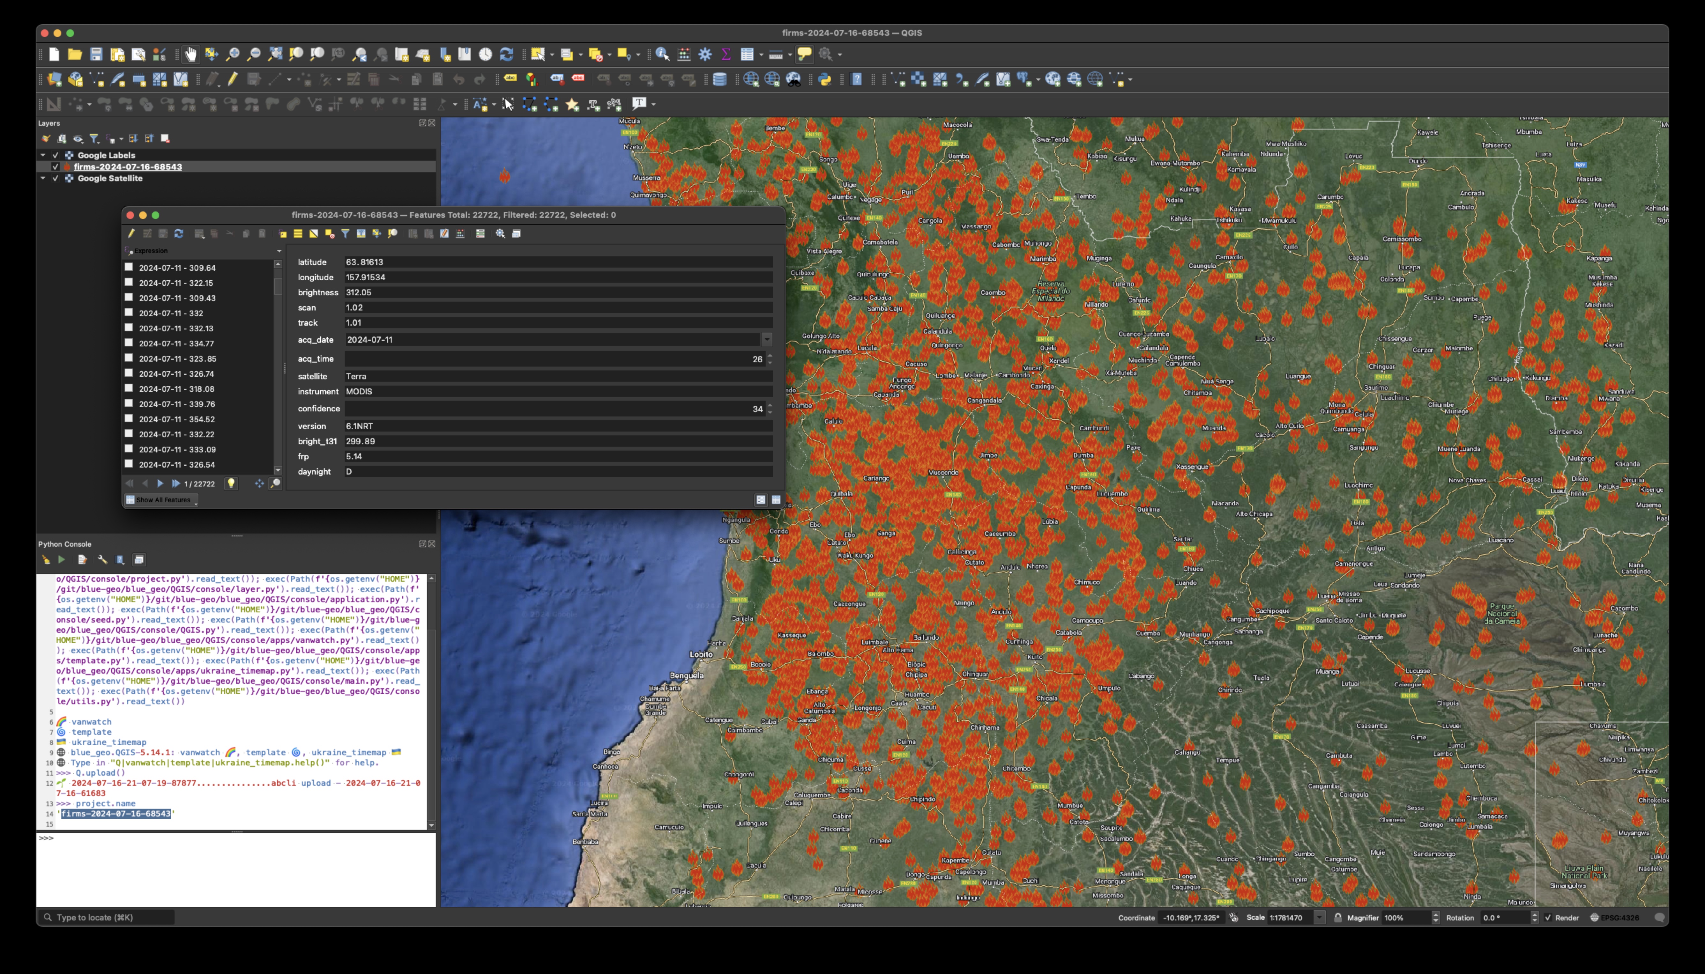Viewport: 1705px width, 974px height.
Task: Open the Show All Features filter dropdown
Action: click(x=161, y=500)
